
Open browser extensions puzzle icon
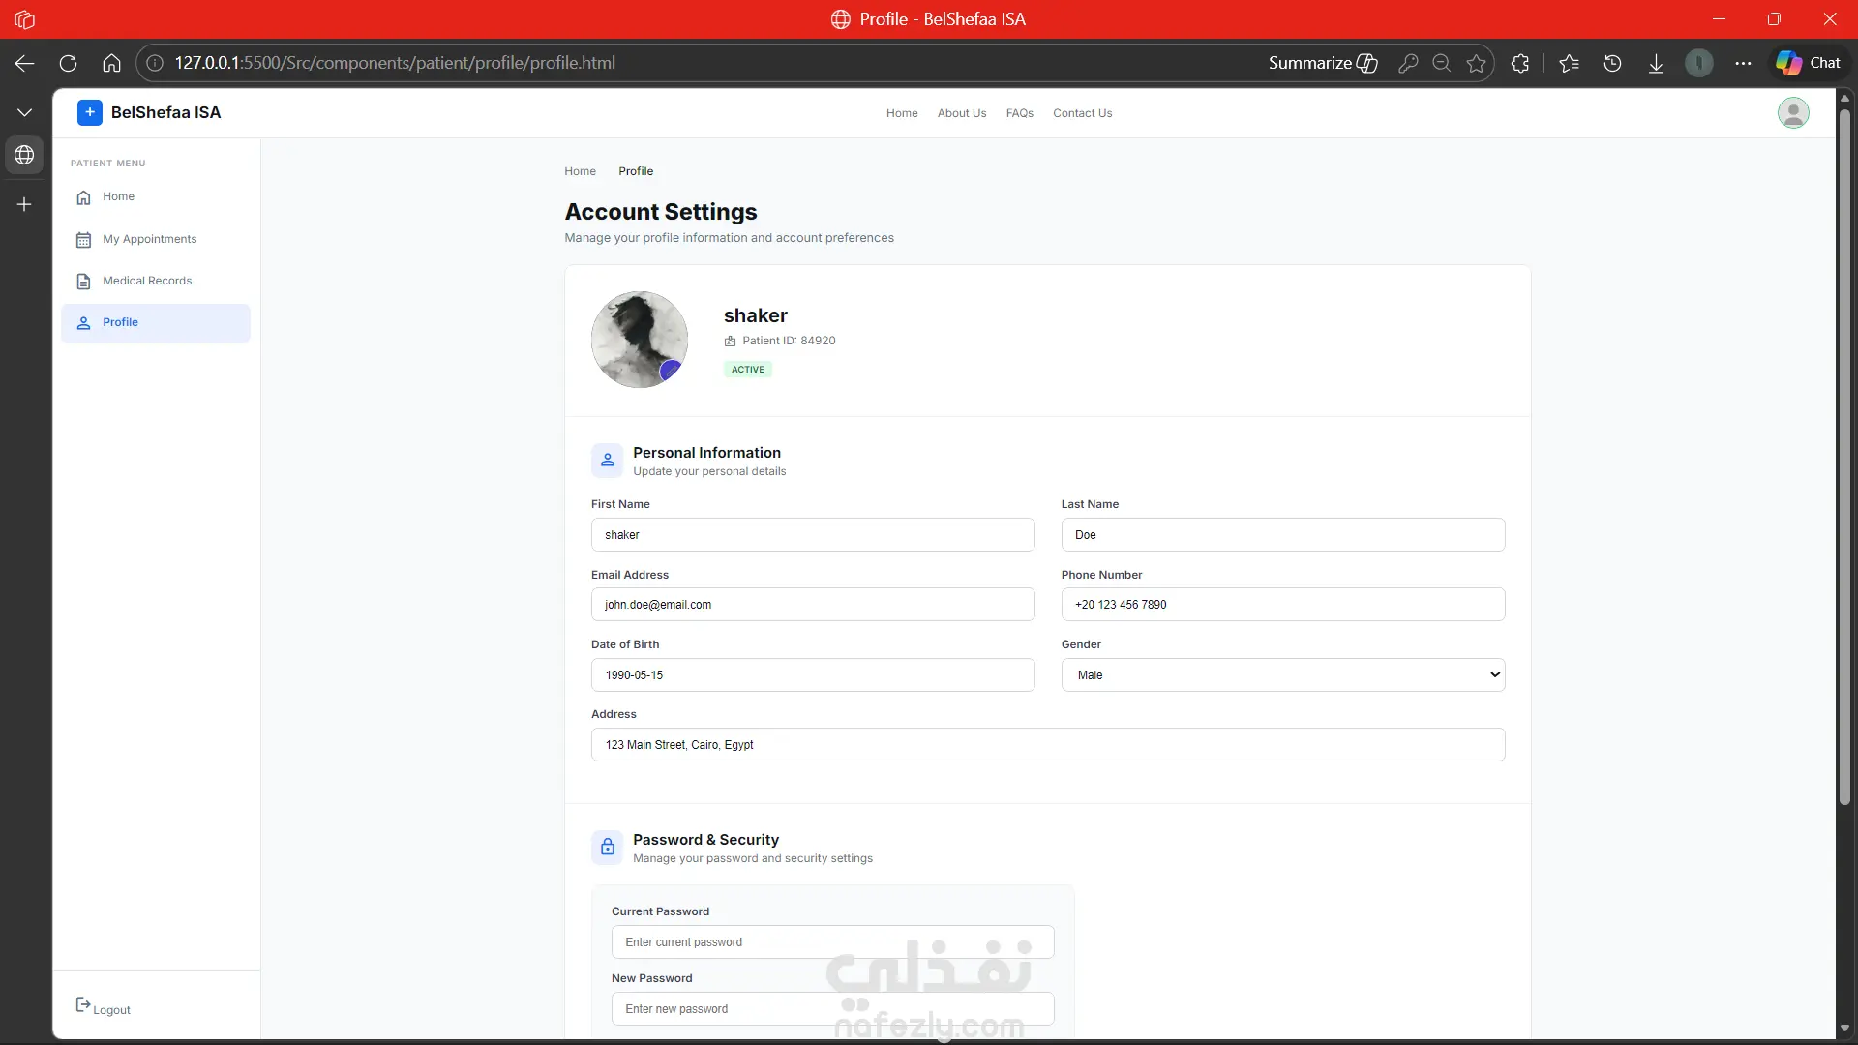[1520, 63]
